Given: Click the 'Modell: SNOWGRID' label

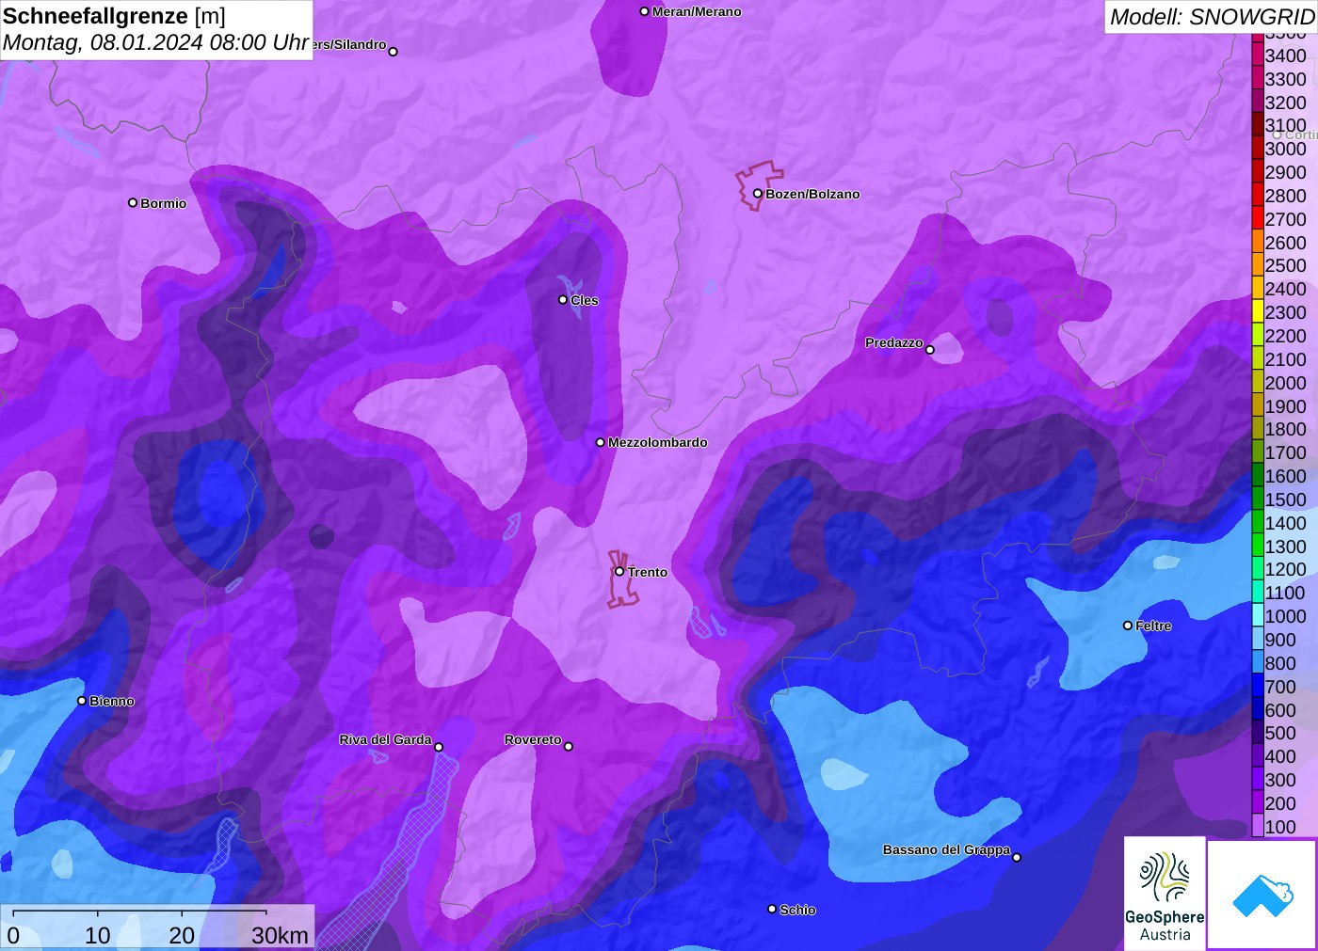Looking at the screenshot, I should point(1212,17).
